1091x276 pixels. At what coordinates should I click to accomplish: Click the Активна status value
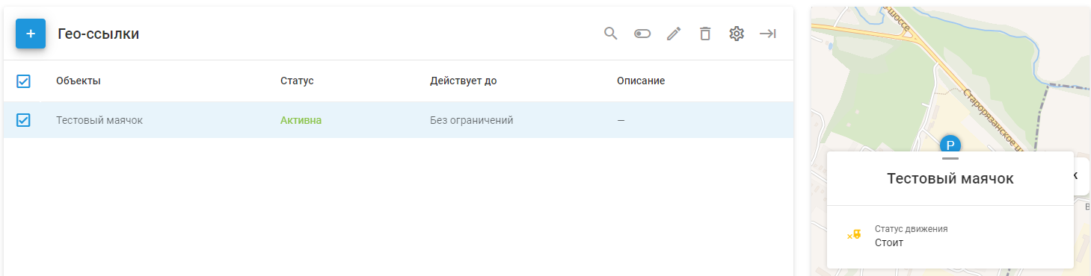pos(301,120)
